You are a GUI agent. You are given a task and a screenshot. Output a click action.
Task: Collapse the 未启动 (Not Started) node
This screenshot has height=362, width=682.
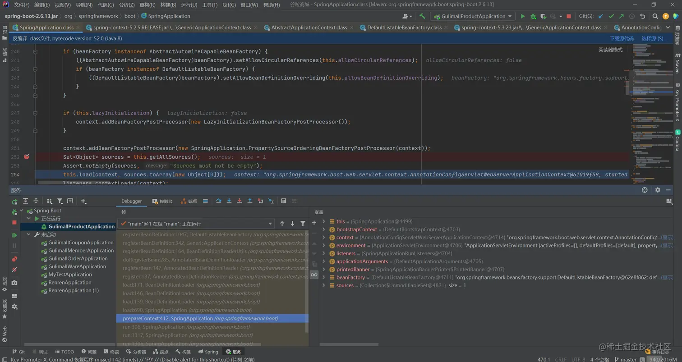pos(29,234)
